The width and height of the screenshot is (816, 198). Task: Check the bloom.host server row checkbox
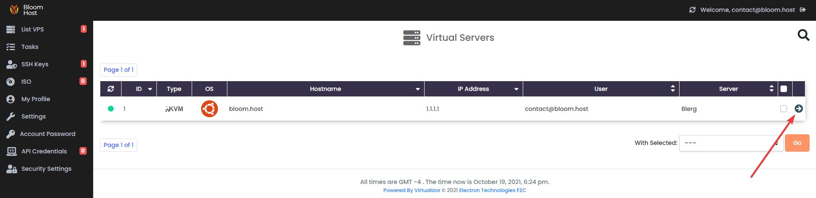point(784,109)
